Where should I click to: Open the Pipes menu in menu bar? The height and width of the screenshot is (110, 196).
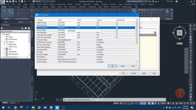tap(120, 4)
